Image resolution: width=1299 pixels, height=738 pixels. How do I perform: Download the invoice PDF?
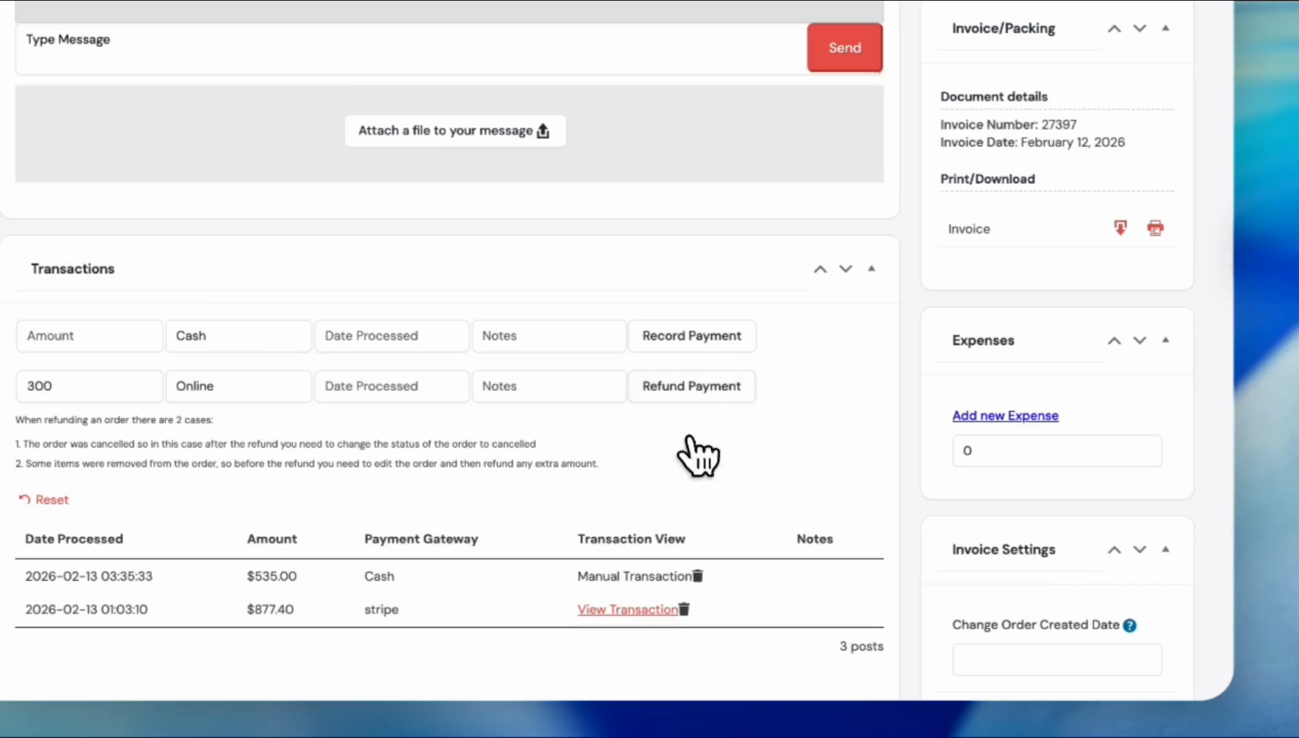point(1120,228)
